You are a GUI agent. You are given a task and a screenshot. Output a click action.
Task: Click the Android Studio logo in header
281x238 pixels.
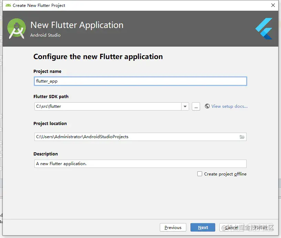pos(17,28)
